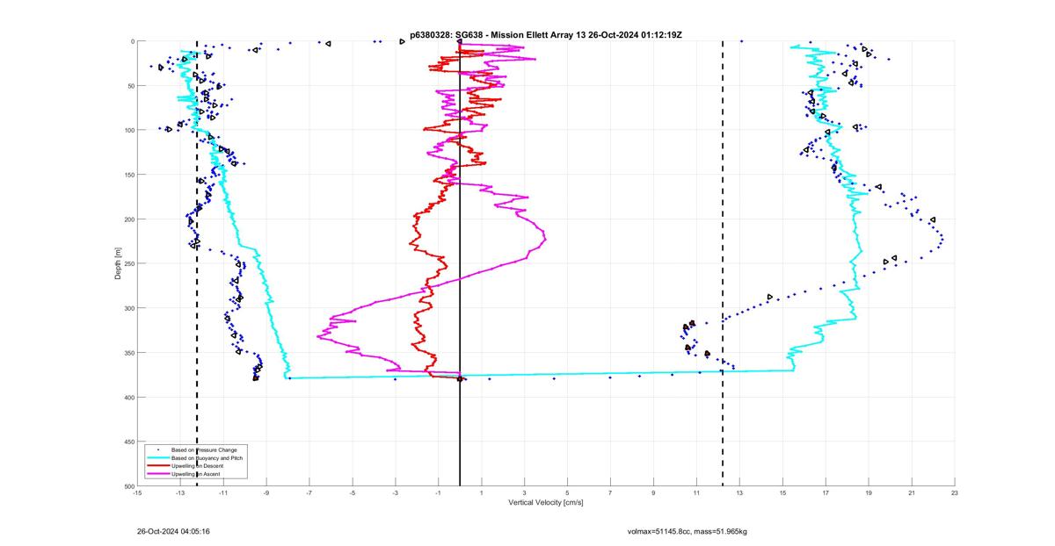This screenshot has height=546, width=1055.
Task: Click x-axis tick label '23'
Action: pos(955,492)
